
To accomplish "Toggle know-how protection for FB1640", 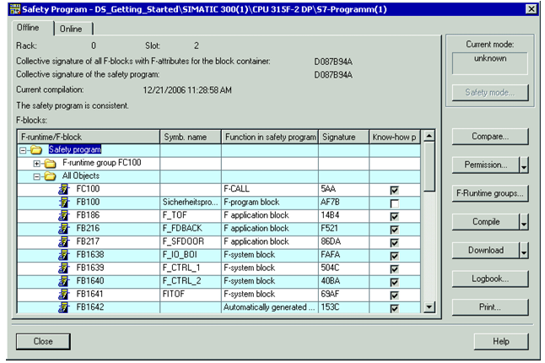I will 394,282.
